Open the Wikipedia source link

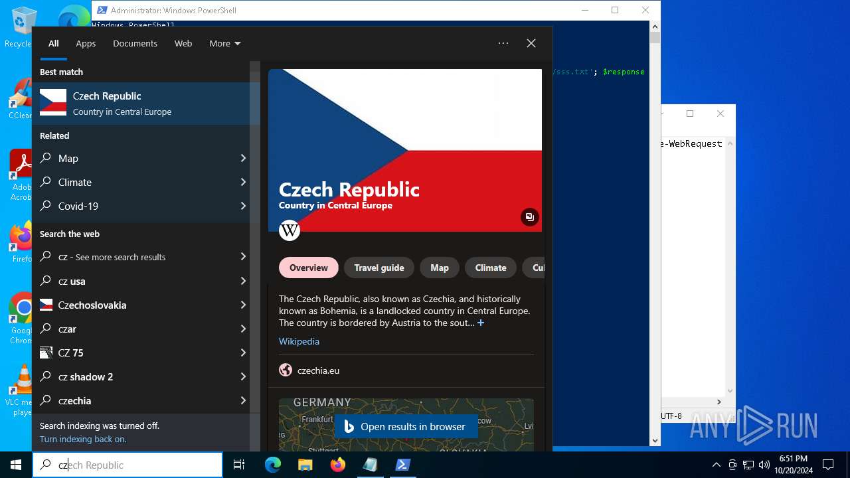tap(299, 341)
